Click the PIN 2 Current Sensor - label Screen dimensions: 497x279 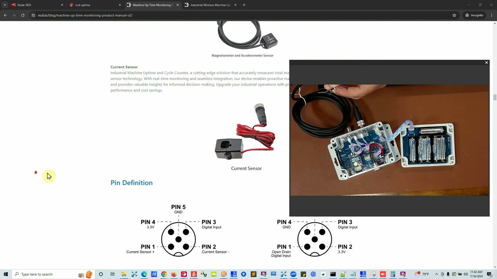pyautogui.click(x=215, y=249)
